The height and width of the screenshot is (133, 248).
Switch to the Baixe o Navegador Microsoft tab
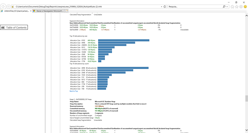coord(49,11)
